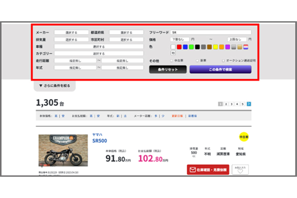297x198 pixels.
Task: Go to page 5 of results
Action: click(243, 104)
